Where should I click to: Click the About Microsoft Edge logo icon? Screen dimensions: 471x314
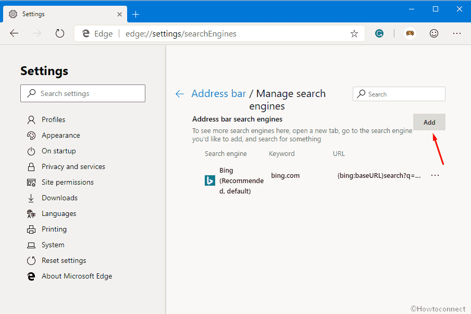pos(31,276)
